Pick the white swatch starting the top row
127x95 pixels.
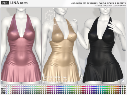tap(2, 86)
